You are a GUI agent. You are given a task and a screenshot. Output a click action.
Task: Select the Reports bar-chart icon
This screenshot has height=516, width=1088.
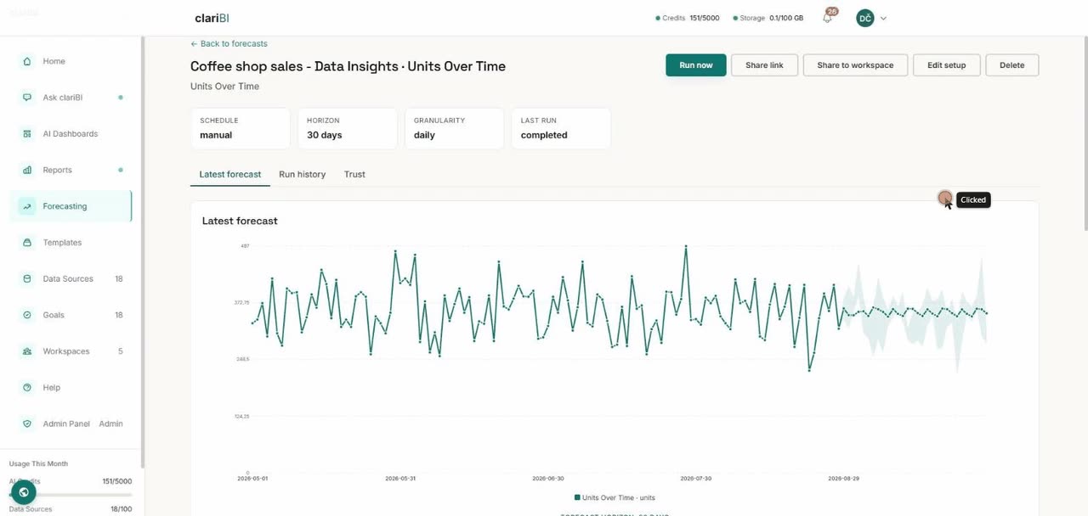27,170
